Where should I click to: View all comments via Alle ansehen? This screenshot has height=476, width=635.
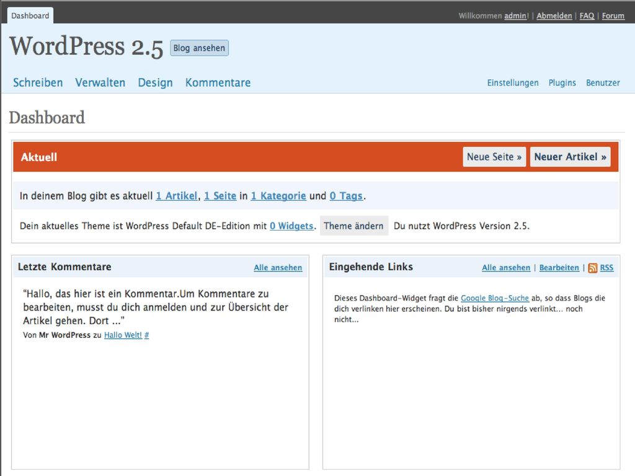point(278,268)
